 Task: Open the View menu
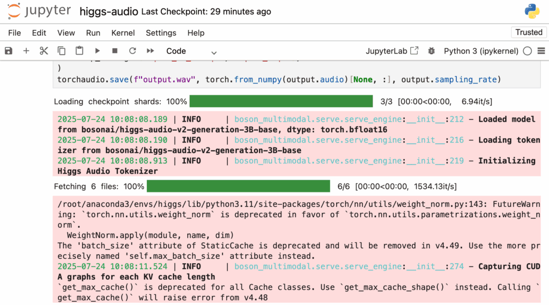66,33
